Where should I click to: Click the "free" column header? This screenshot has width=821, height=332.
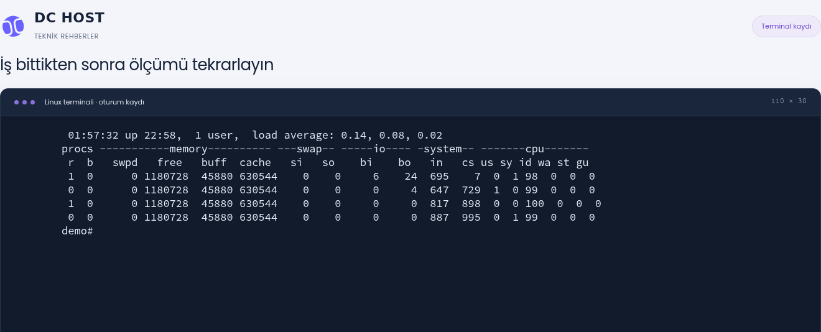[169, 163]
